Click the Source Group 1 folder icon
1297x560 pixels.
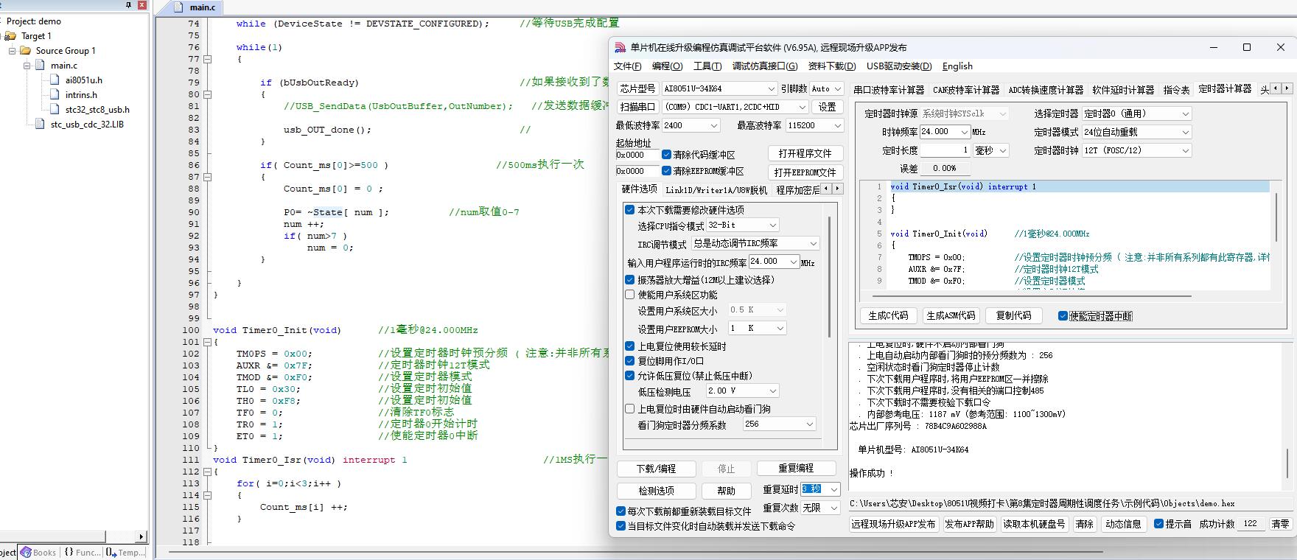point(25,51)
